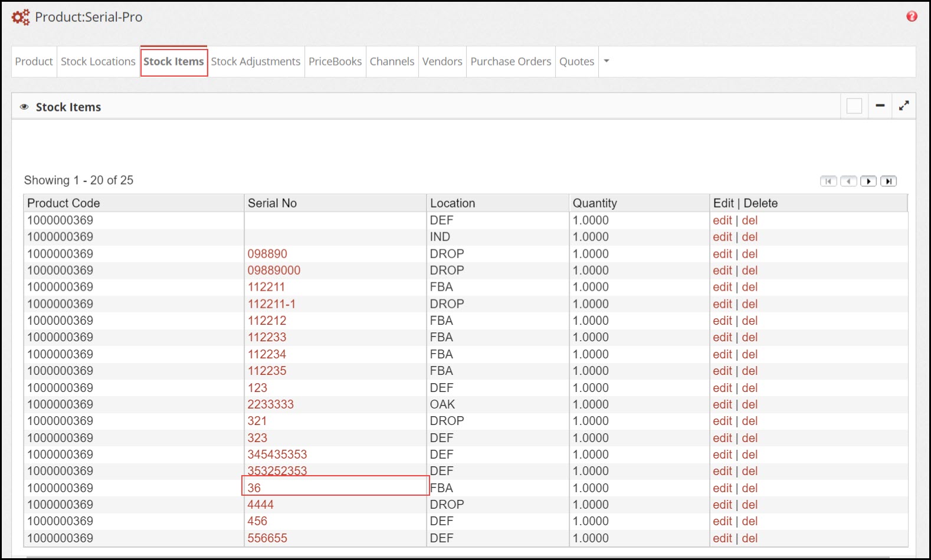Click the Product gears icon beside title
Screen dimensions: 931x560
[21, 17]
